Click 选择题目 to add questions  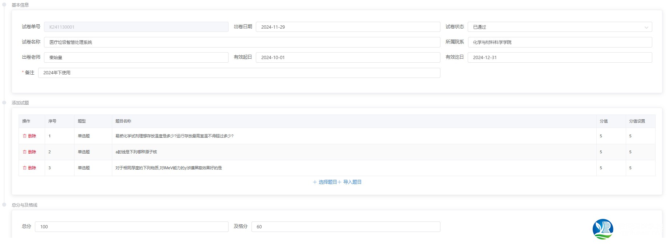pyautogui.click(x=325, y=182)
